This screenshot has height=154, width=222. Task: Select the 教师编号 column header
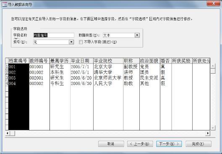tap(39, 61)
